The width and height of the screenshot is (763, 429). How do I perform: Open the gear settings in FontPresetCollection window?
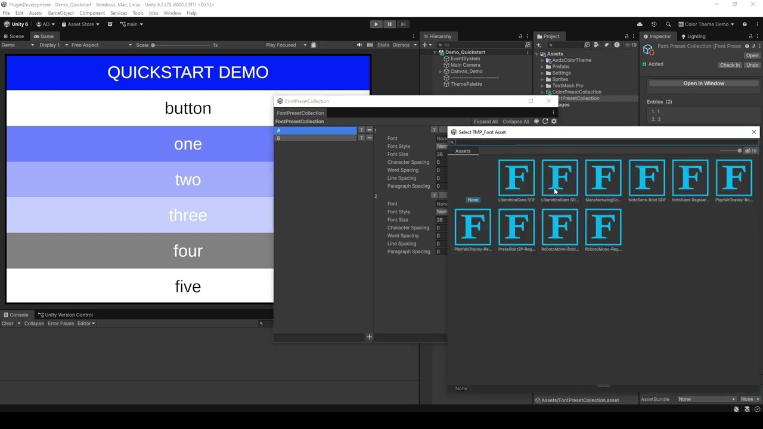pyautogui.click(x=554, y=122)
